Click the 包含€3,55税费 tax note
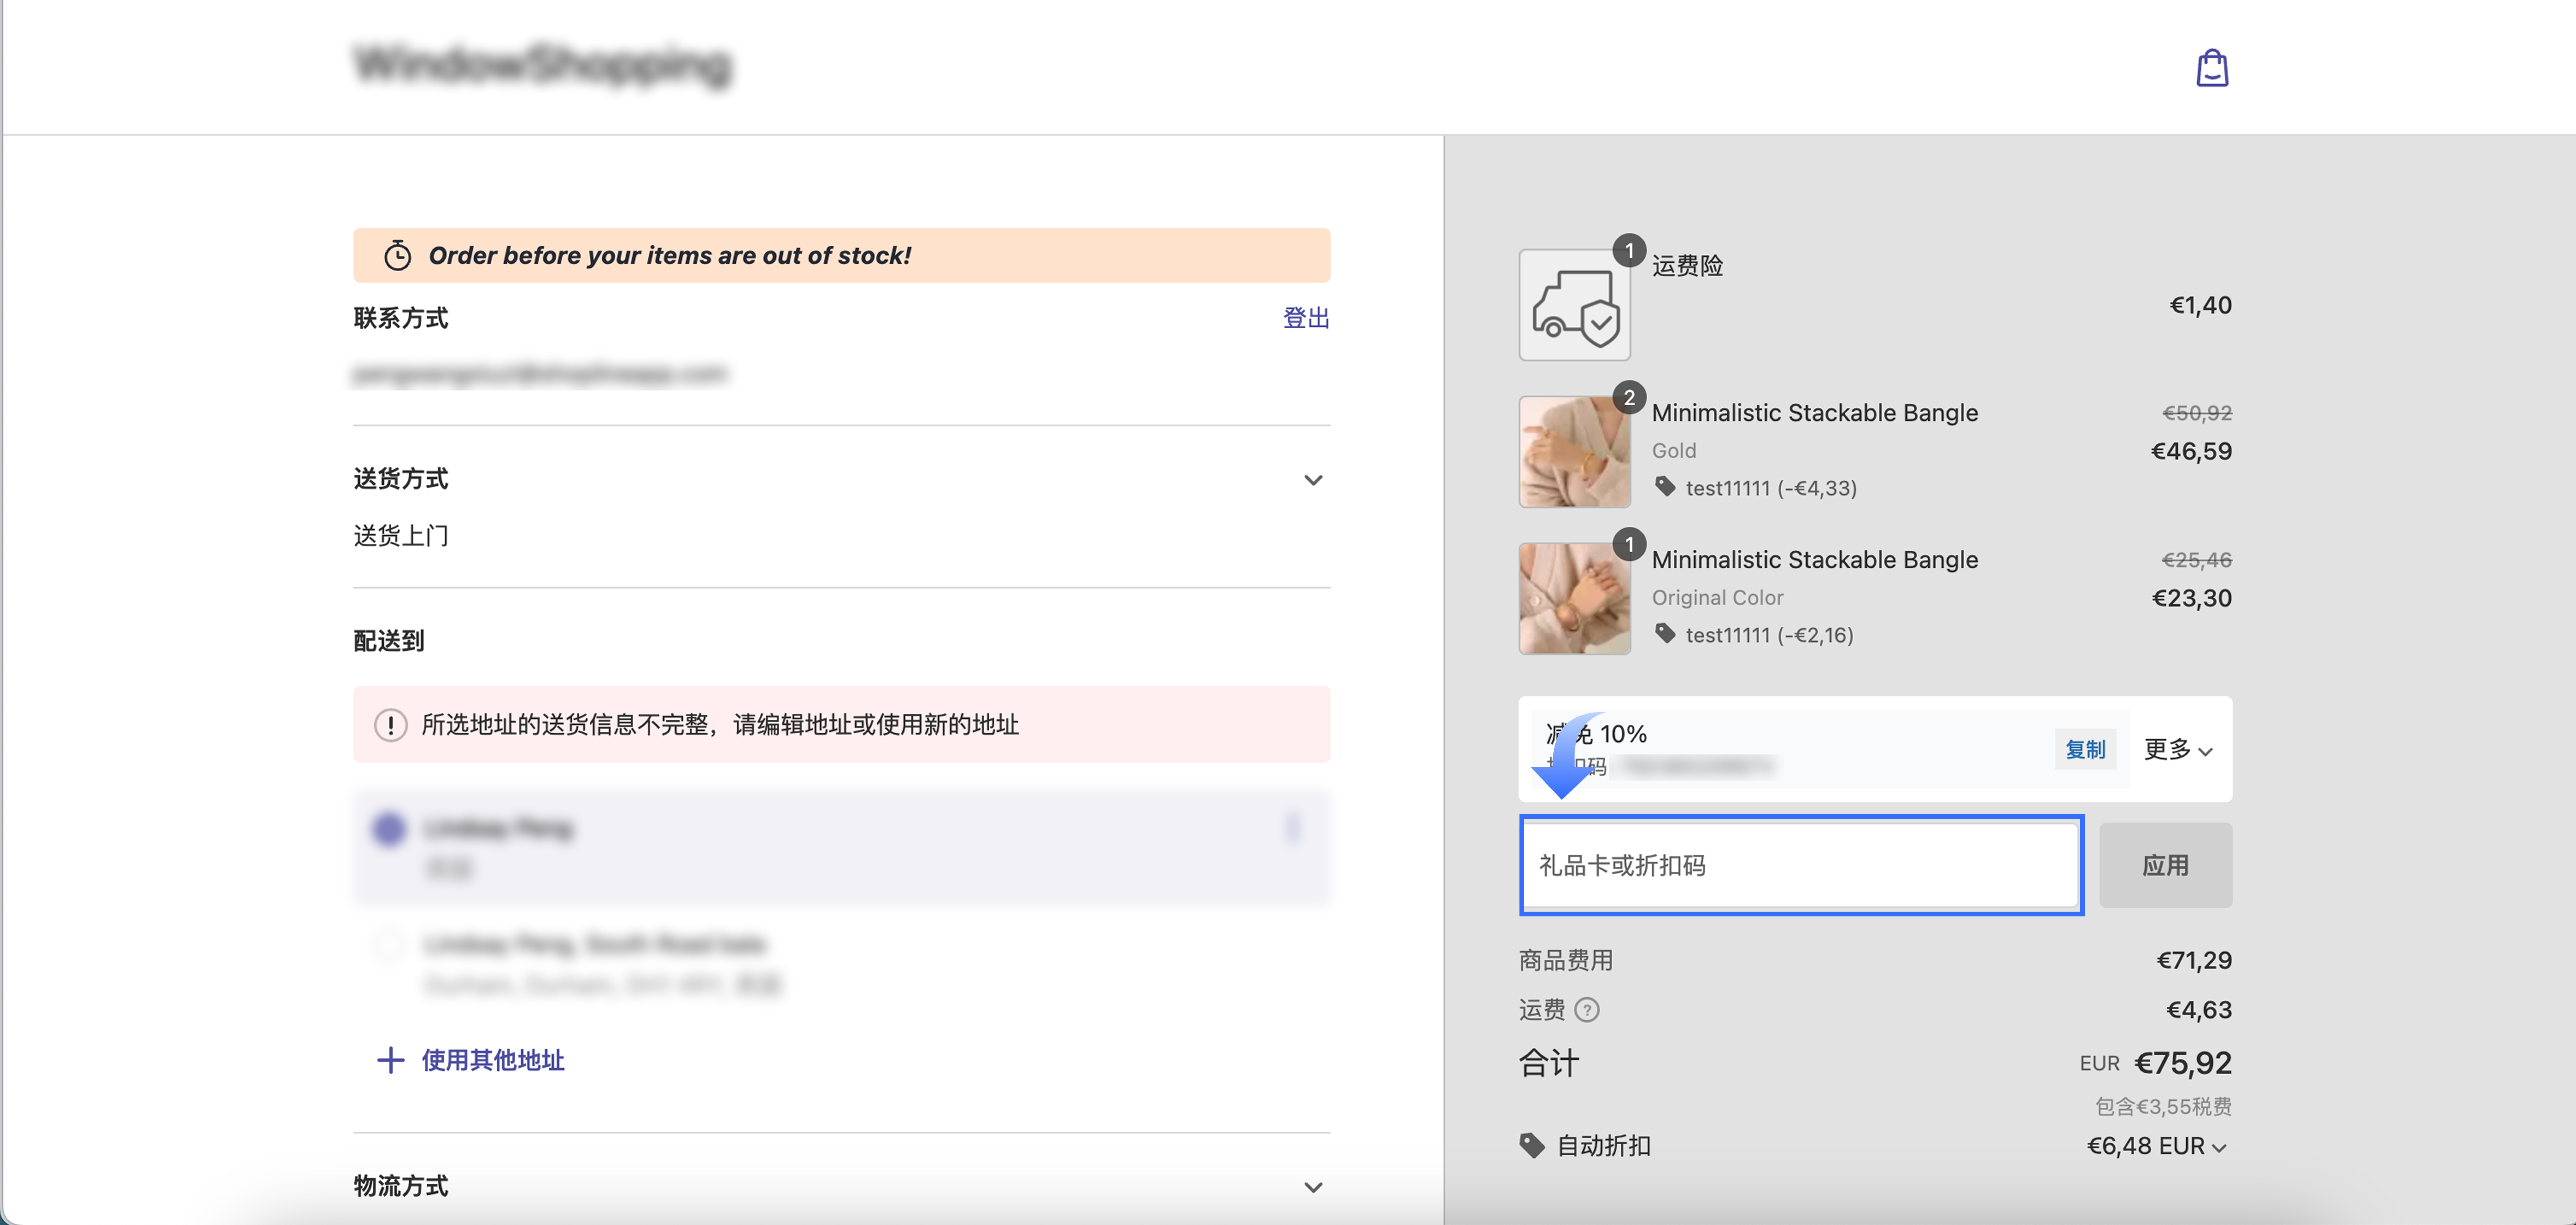This screenshot has width=2576, height=1225. click(2163, 1107)
